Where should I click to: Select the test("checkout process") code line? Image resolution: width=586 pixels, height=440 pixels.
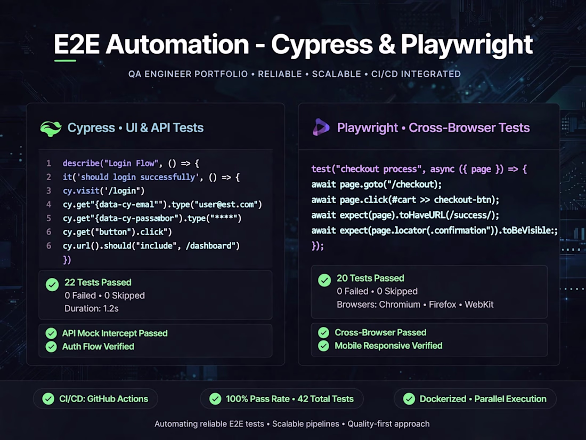point(419,169)
